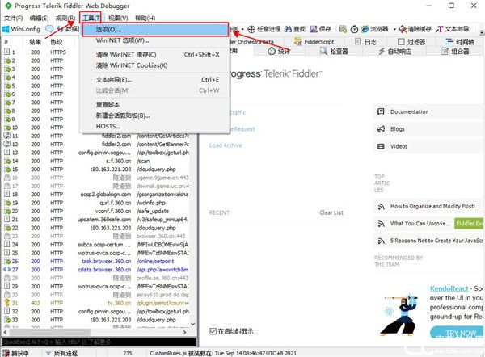Click the 结果 result column header
Viewport: 485px width, 357px height.
click(x=36, y=42)
